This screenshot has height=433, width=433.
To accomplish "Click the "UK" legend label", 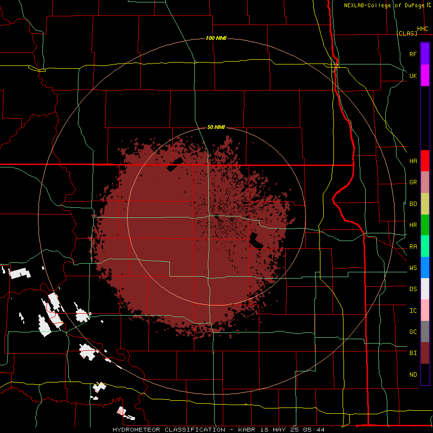I will (413, 76).
